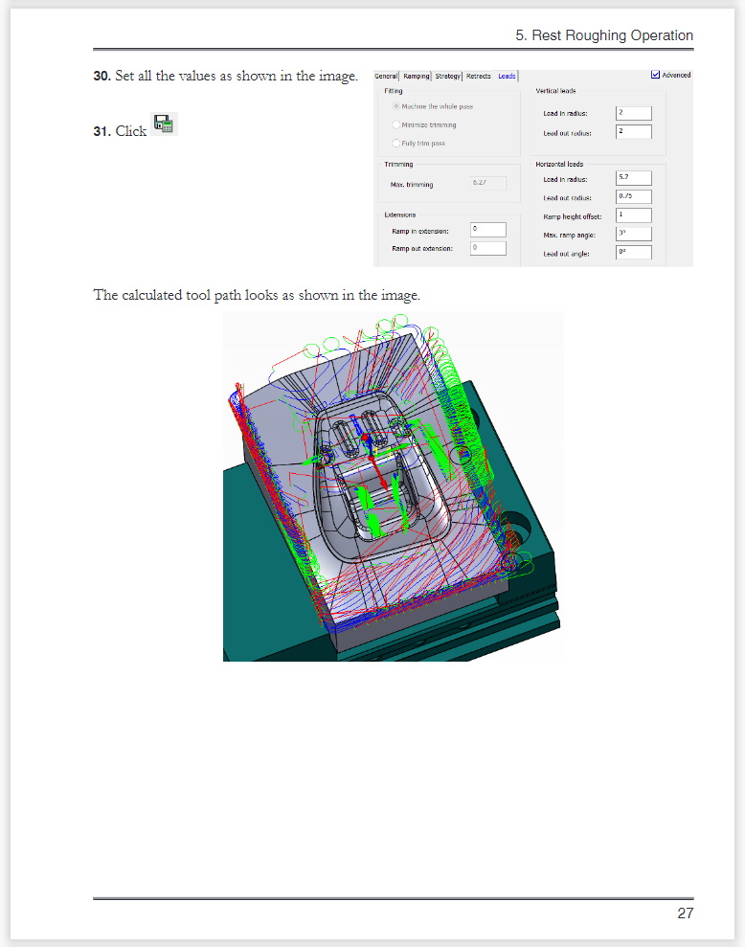Screen dimensions: 745x947
Task: Go to the Retracts tab
Action: click(479, 76)
